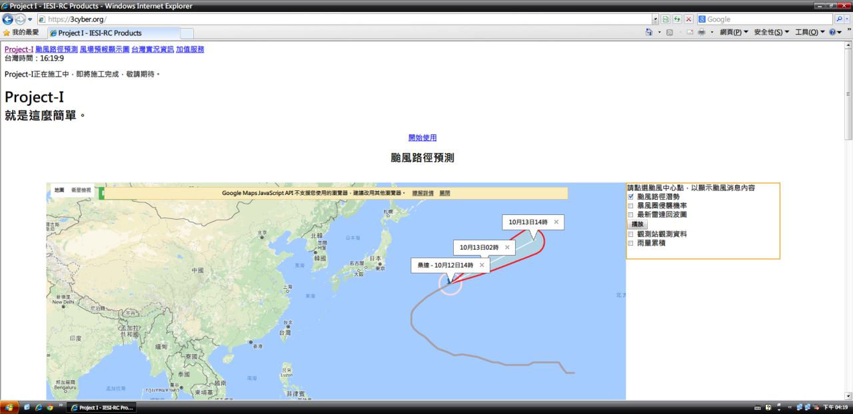Image resolution: width=853 pixels, height=414 pixels.
Task: Click the browser Back arrow button
Action: 8,19
